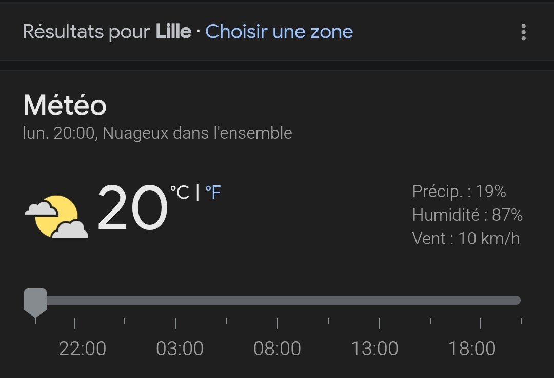Select the 03:00 time label
Screen dimensions: 554x378
(x=180, y=349)
